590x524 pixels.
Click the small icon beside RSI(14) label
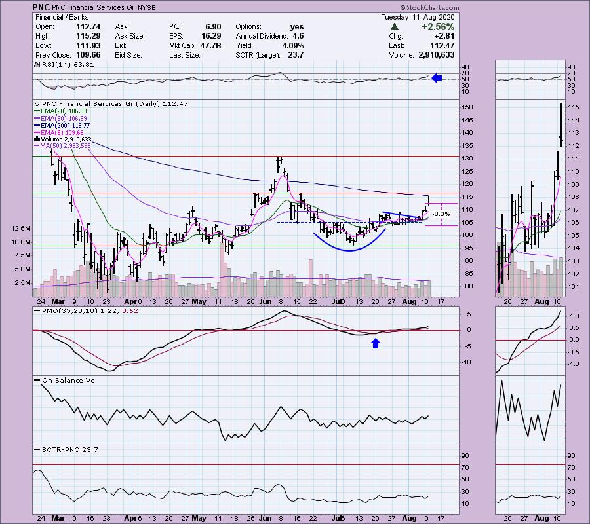[37, 64]
